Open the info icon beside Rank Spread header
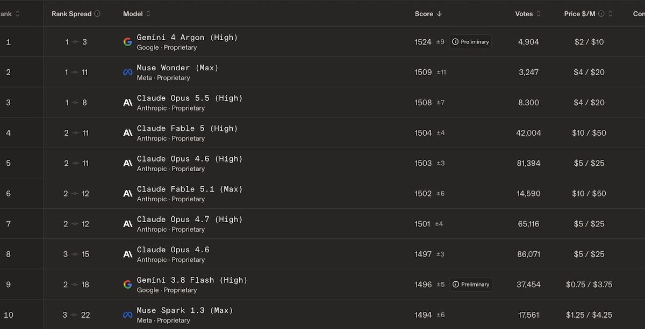645x329 pixels. pos(97,14)
